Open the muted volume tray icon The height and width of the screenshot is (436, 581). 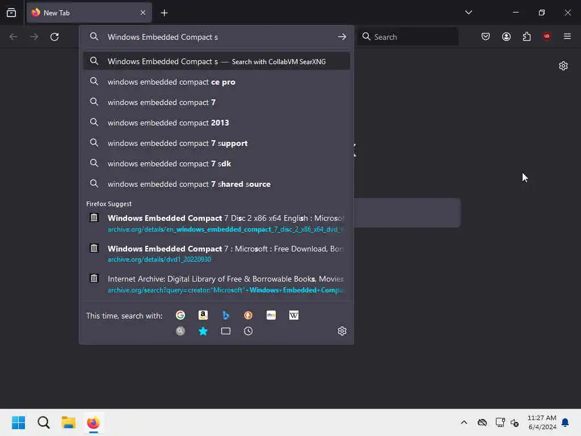[x=514, y=422]
